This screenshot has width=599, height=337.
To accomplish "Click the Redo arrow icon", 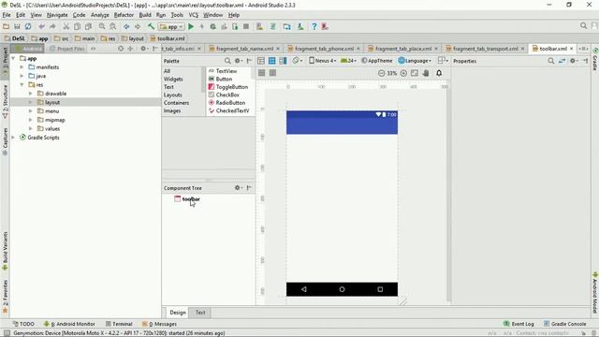I will click(x=52, y=27).
